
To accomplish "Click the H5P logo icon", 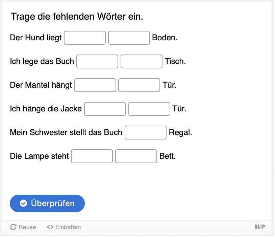I will click(x=260, y=227).
